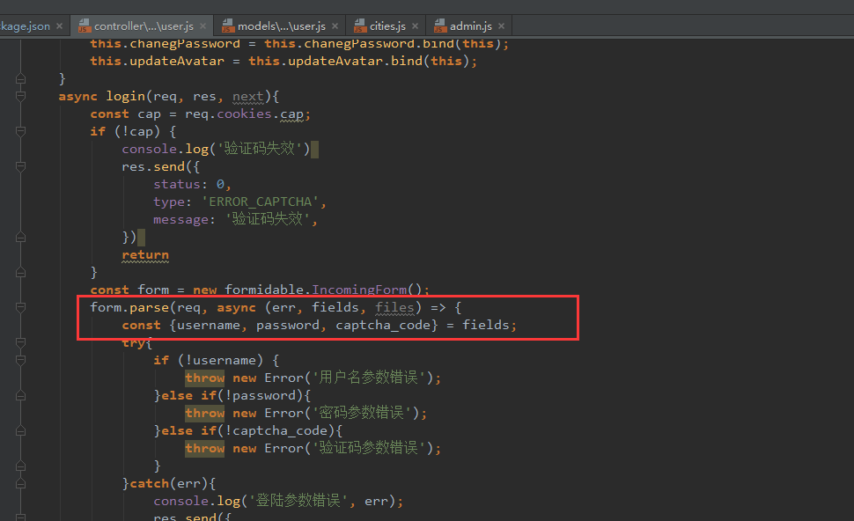The image size is (854, 521).
Task: Click the underlined 'return' keyword
Action: coord(145,255)
